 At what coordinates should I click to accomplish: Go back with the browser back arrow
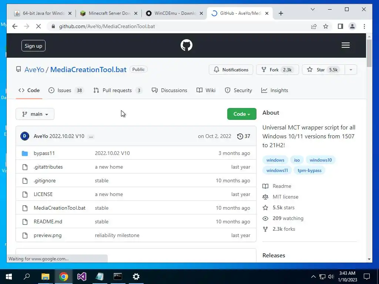pyautogui.click(x=15, y=26)
